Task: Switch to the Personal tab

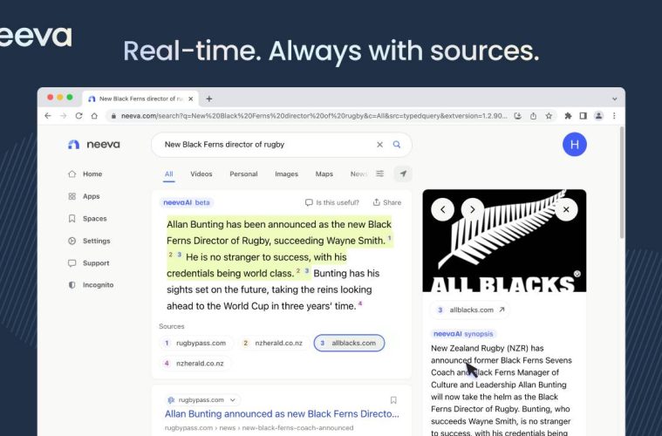Action: [243, 174]
